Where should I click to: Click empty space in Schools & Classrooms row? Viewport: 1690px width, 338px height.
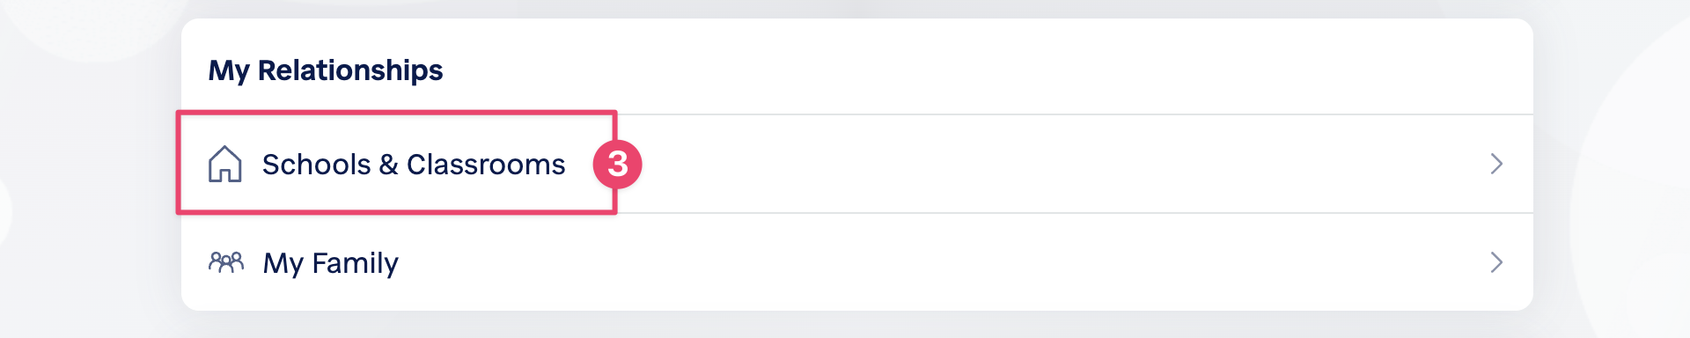(x=1056, y=164)
